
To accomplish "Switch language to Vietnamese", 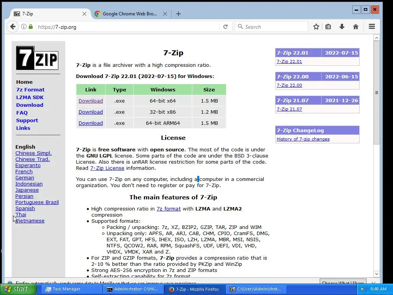I will (30, 221).
